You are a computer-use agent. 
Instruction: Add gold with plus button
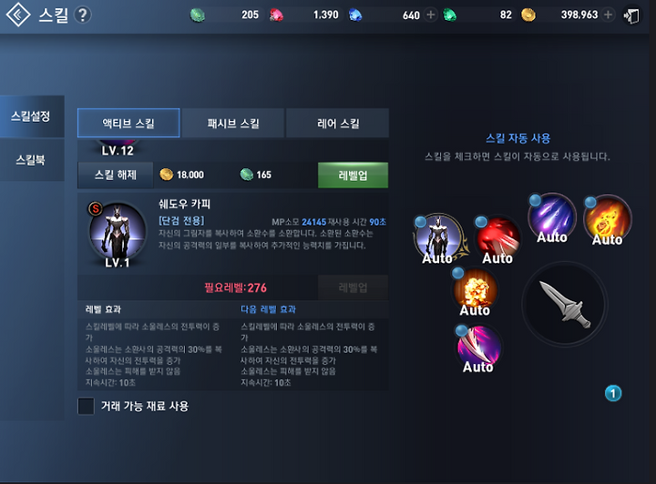[x=608, y=15]
